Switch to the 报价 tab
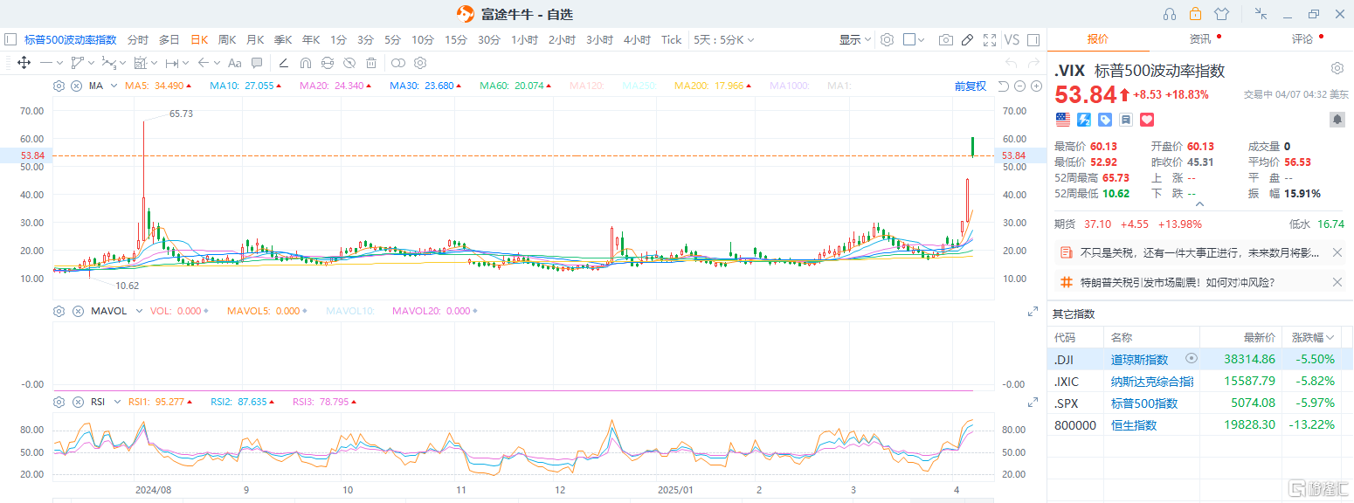Image resolution: width=1354 pixels, height=503 pixels. [1098, 39]
